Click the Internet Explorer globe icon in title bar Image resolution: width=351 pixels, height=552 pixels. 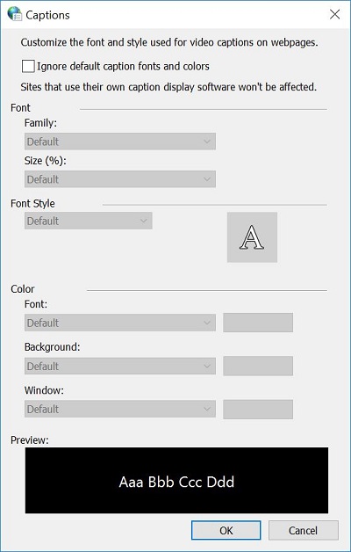pos(14,14)
